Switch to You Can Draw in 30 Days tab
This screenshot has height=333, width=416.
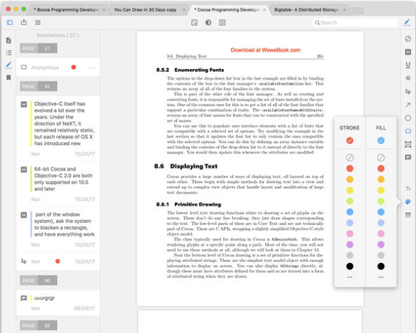(x=145, y=10)
